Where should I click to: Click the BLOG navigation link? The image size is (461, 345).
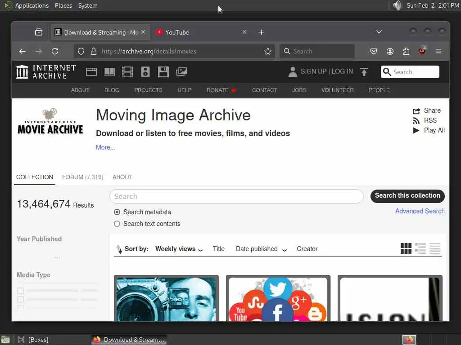click(112, 90)
